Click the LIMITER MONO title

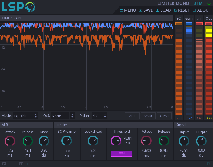click(x=173, y=3)
